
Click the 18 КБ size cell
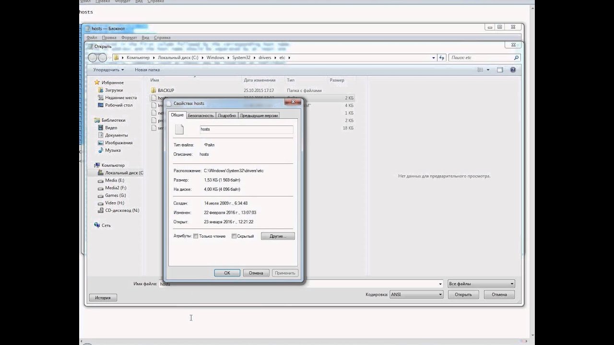[x=348, y=128]
